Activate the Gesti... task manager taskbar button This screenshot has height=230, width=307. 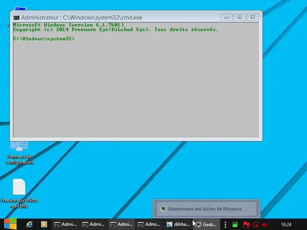[206, 224]
